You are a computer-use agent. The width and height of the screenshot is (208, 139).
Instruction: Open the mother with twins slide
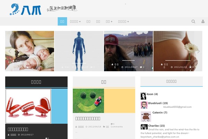click(29, 51)
